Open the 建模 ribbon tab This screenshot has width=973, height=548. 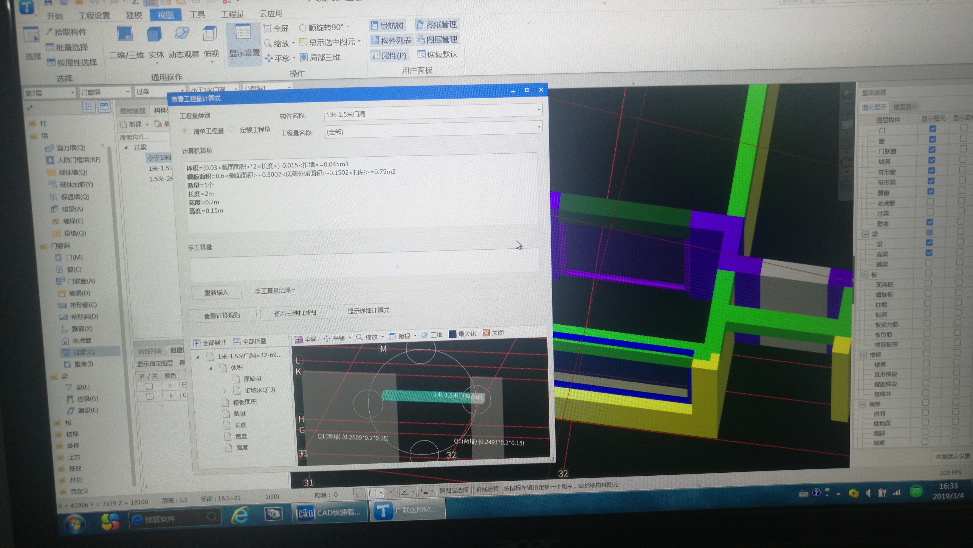[134, 15]
